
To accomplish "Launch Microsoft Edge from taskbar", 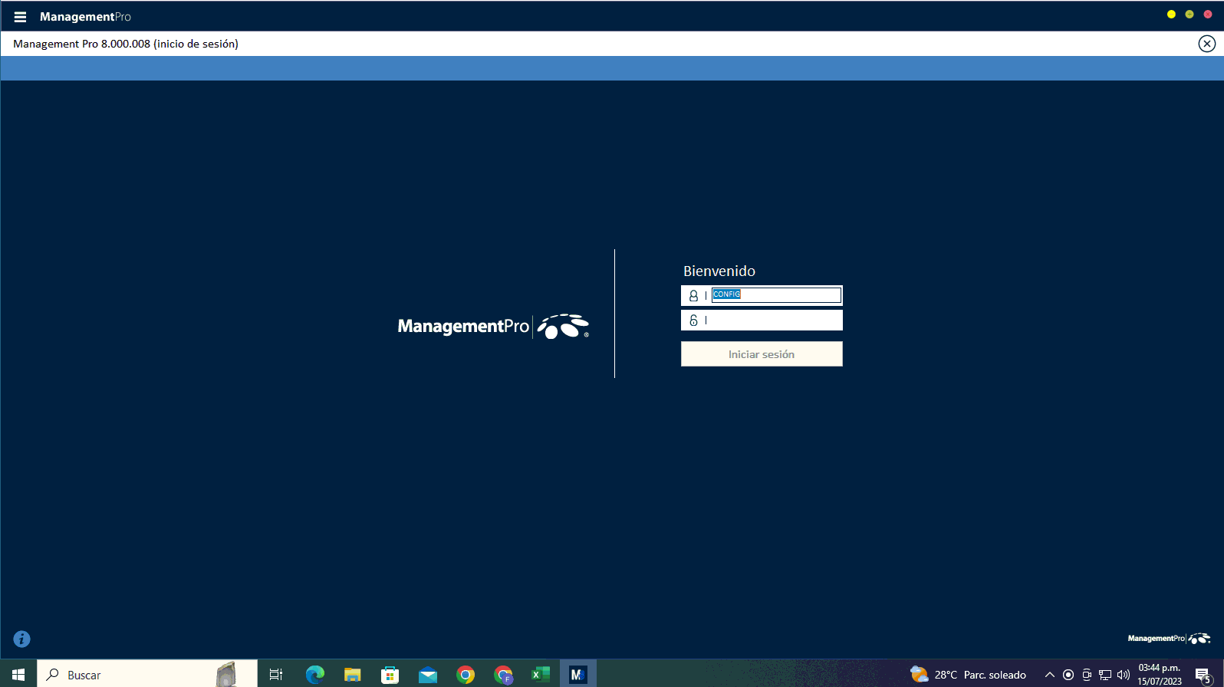I will [314, 675].
